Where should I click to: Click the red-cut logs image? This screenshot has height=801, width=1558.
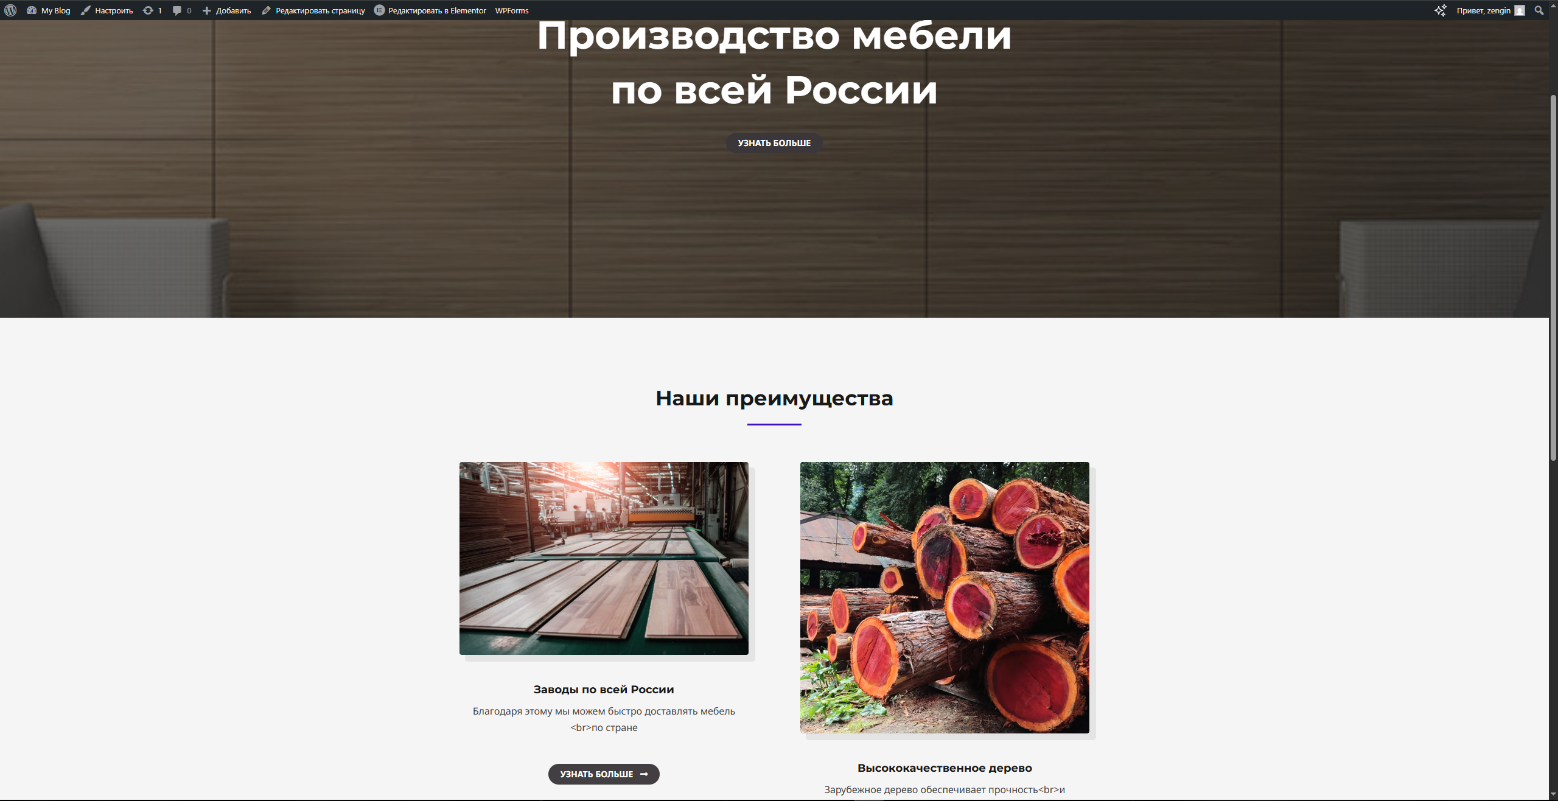[945, 598]
